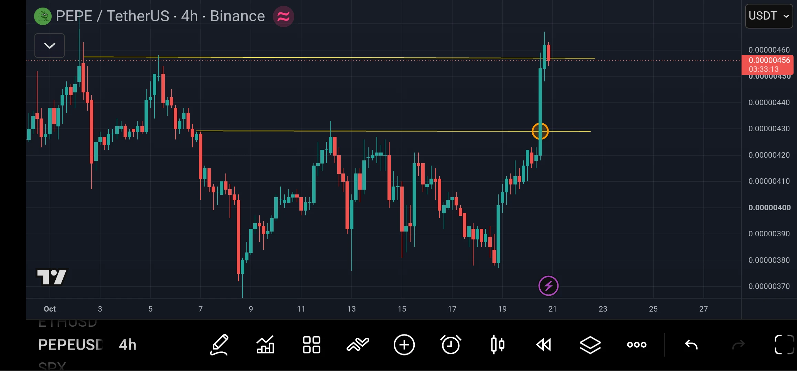Select the PEPEUSD symbol name
The image size is (797, 371).
click(71, 345)
